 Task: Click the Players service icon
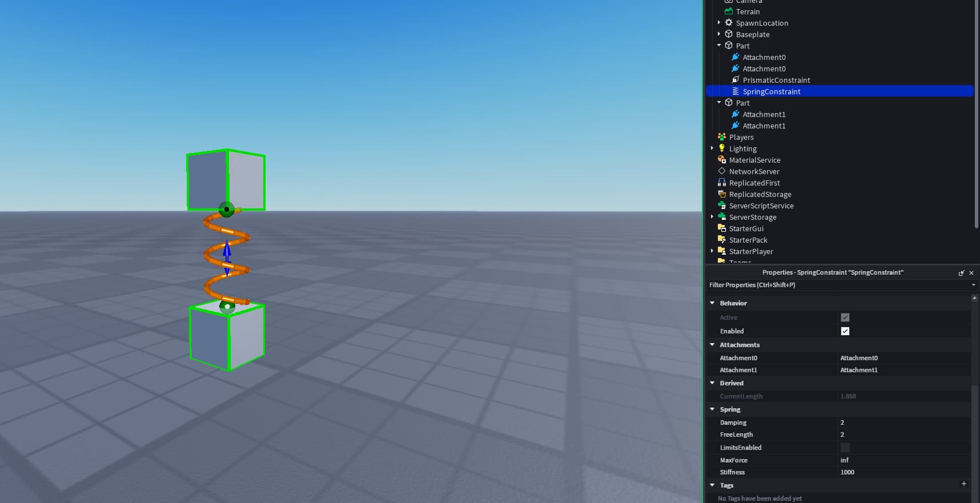721,137
